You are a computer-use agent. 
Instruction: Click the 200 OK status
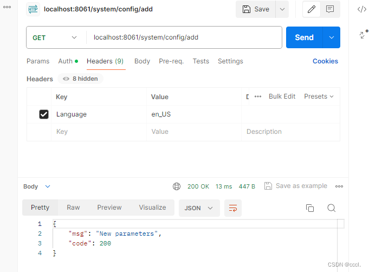pyautogui.click(x=198, y=186)
